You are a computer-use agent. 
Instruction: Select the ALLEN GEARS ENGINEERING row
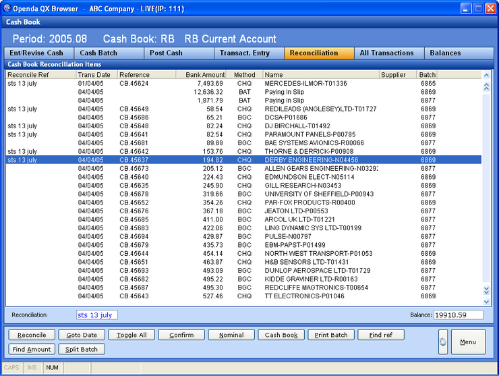pos(244,168)
